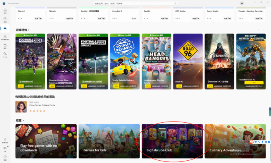Give Crime Stories a one-star rating
This screenshot has height=163, width=271.
(x=31, y=111)
